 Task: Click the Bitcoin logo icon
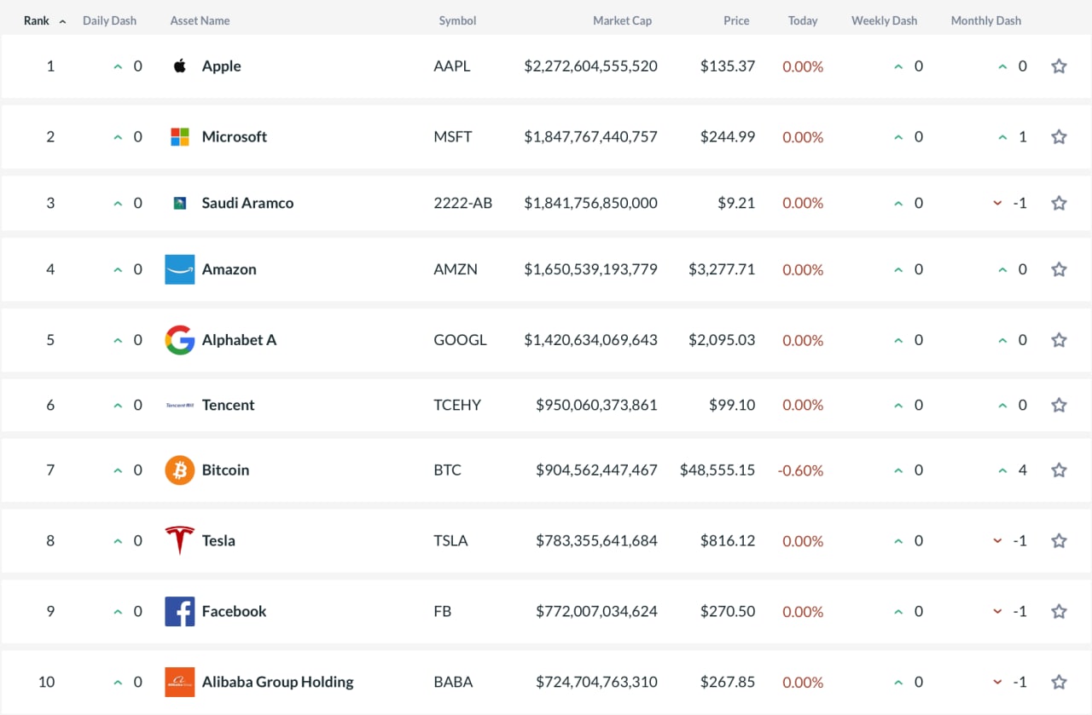point(179,470)
